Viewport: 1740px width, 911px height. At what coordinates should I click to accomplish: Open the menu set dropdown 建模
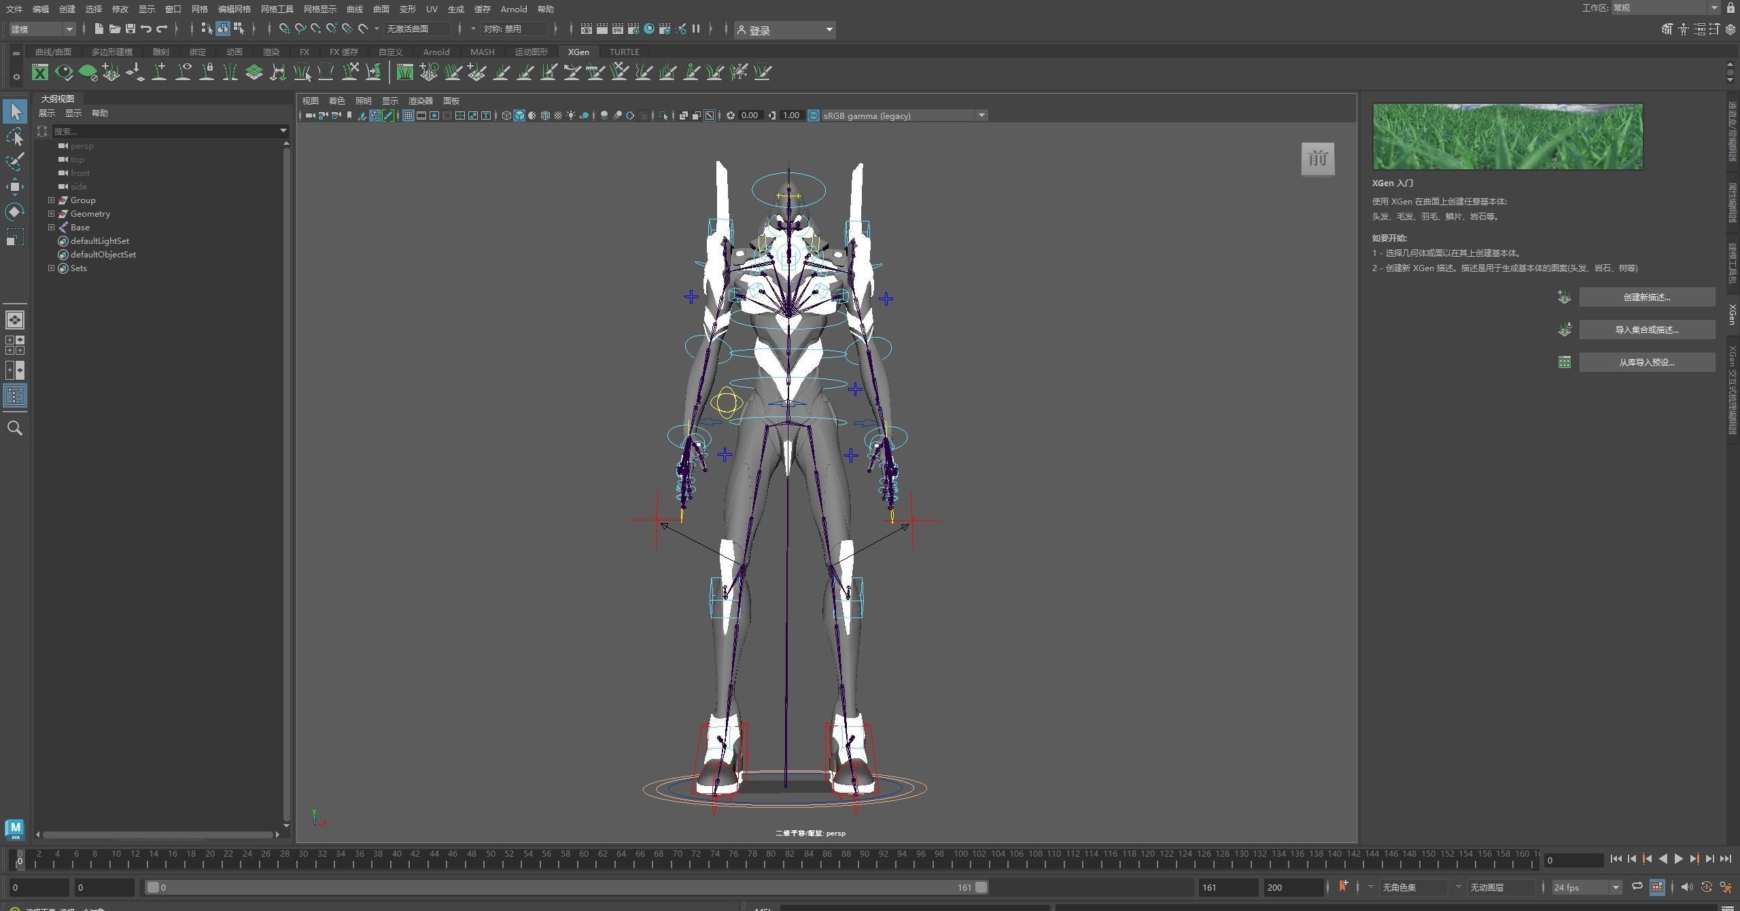pyautogui.click(x=42, y=29)
